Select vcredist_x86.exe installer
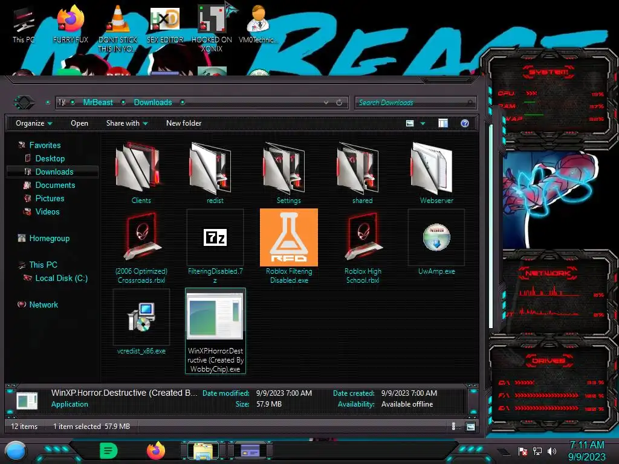The height and width of the screenshot is (464, 619). coord(141,323)
